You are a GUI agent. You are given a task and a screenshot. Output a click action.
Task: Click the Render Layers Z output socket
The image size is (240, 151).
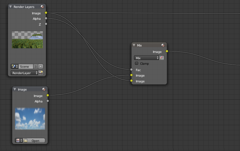point(46,24)
